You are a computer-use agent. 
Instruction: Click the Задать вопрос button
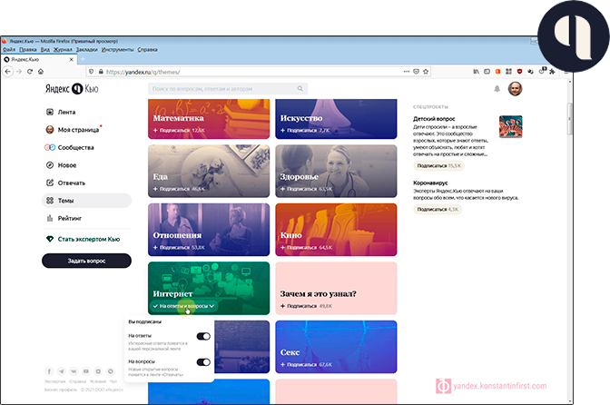coord(86,261)
